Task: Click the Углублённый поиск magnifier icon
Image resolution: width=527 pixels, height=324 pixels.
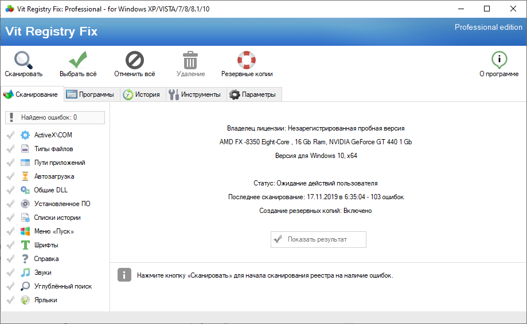Action: tap(25, 286)
